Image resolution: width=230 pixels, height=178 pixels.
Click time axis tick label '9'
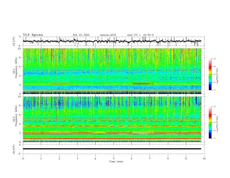pyautogui.click(x=186, y=159)
